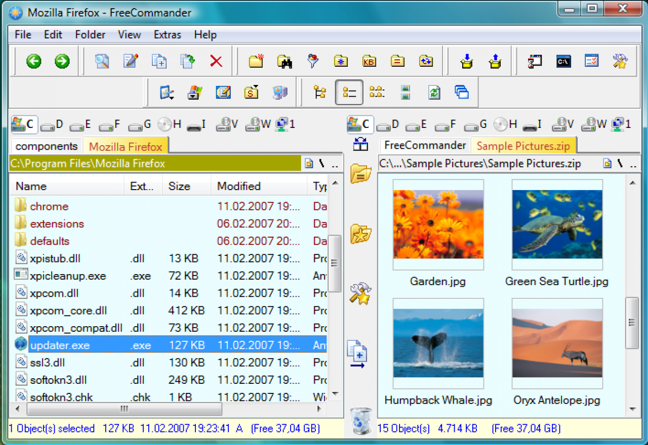Screen dimensions: 648x445
Task: Click the Size column header
Action: tap(186, 186)
